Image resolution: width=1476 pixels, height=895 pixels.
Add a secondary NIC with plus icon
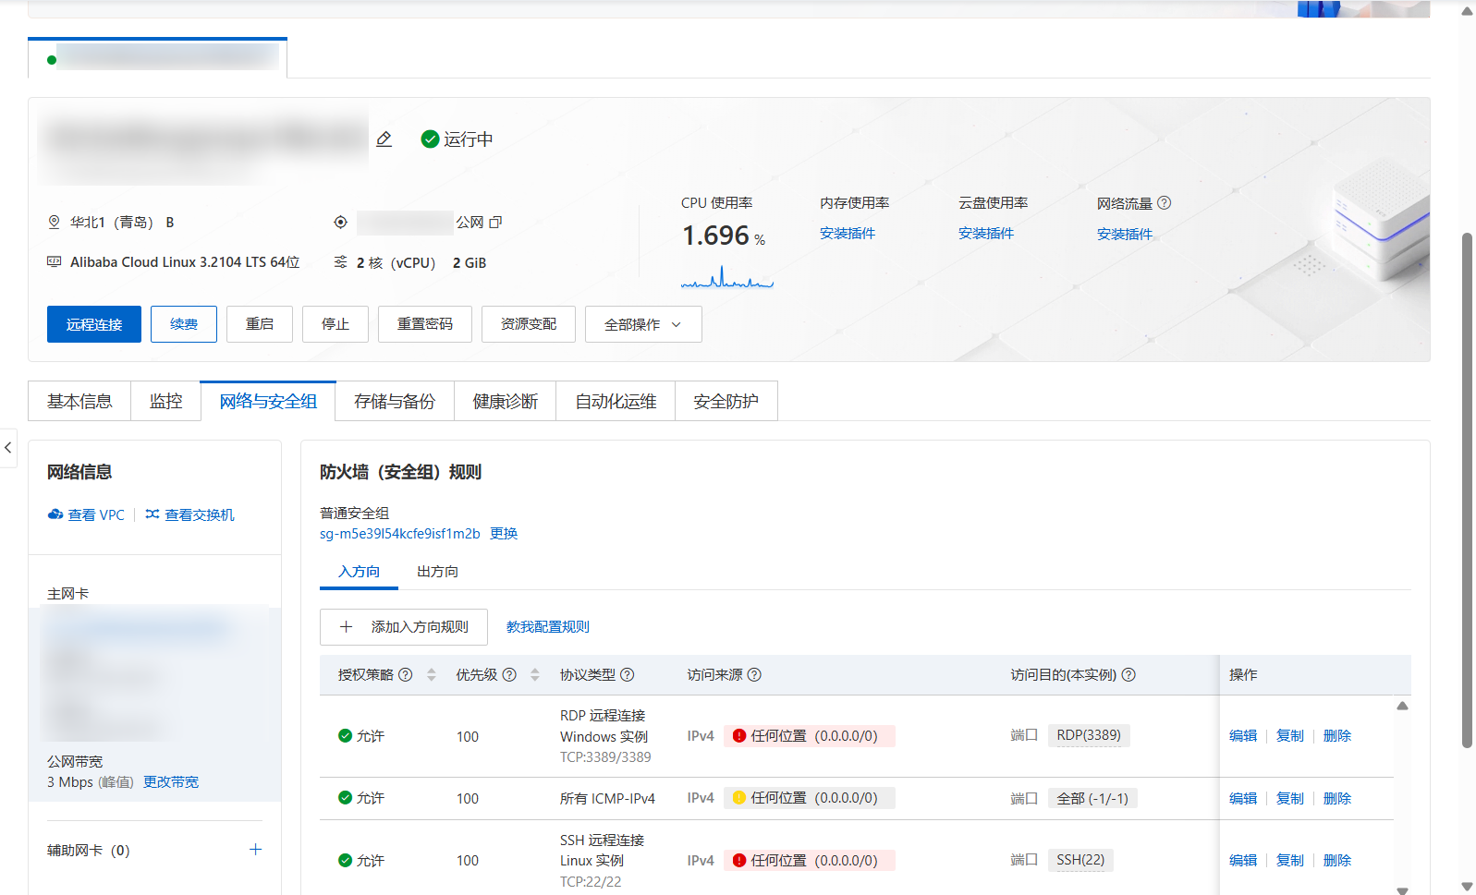tap(256, 850)
